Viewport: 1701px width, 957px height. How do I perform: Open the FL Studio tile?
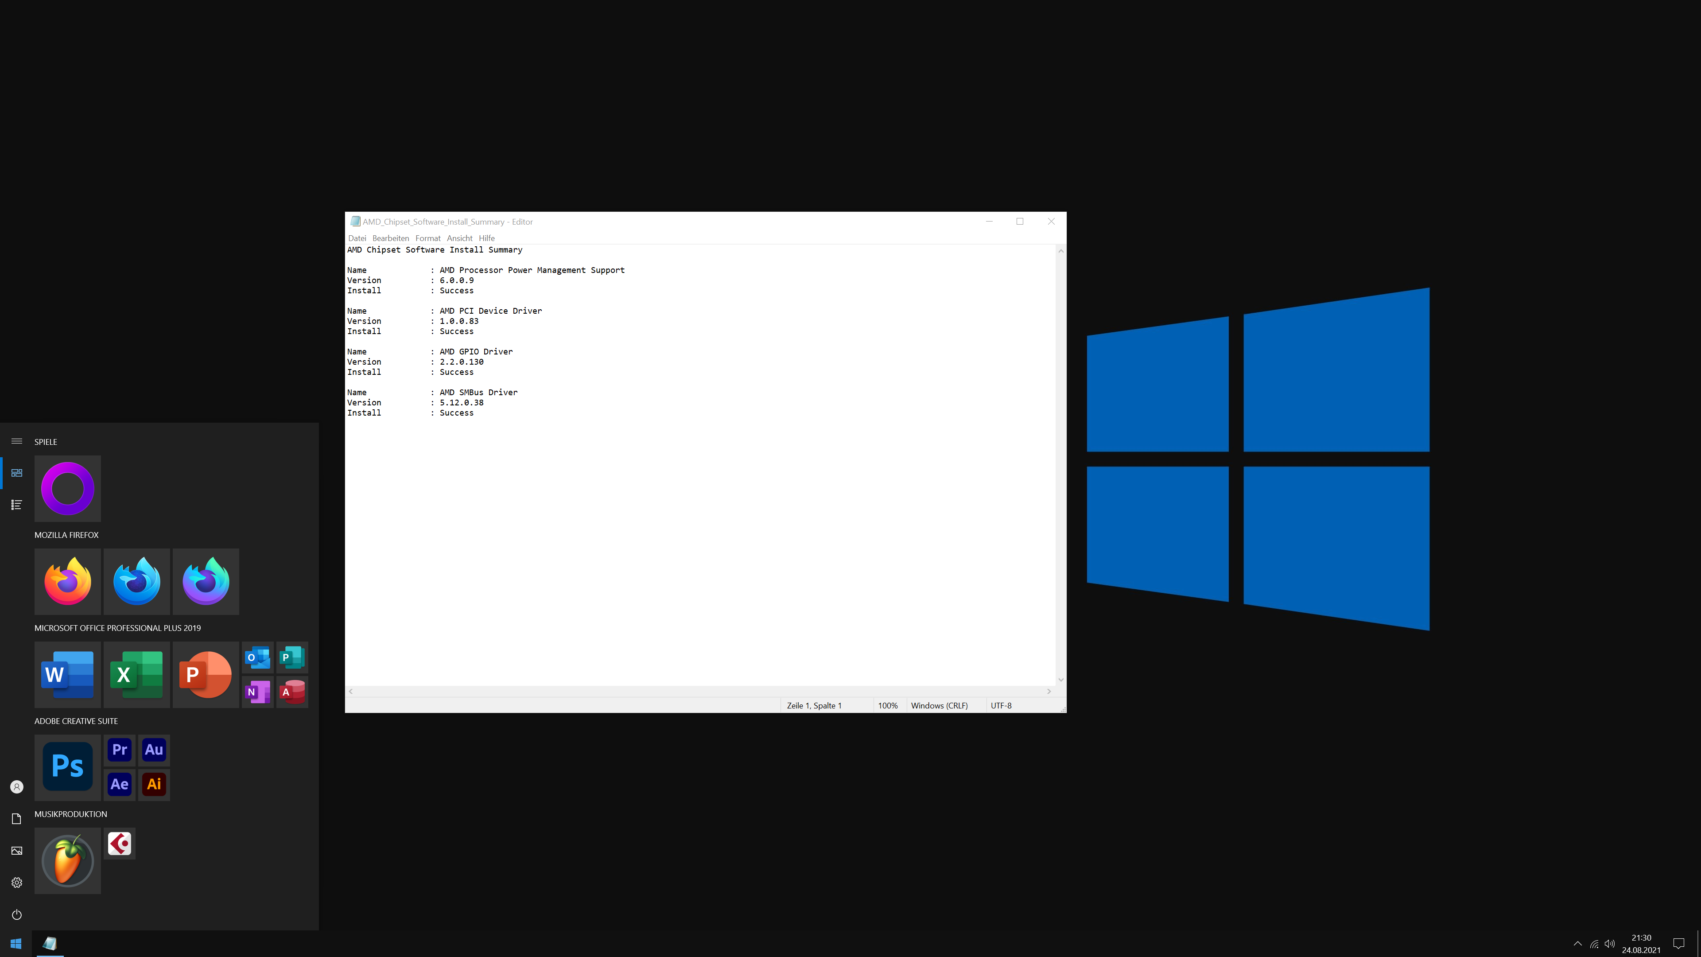(x=67, y=860)
